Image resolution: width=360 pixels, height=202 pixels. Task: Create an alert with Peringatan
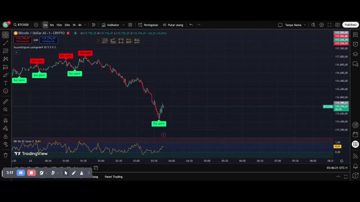coord(148,25)
